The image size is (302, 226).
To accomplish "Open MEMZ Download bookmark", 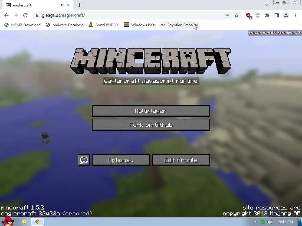I will pyautogui.click(x=22, y=25).
